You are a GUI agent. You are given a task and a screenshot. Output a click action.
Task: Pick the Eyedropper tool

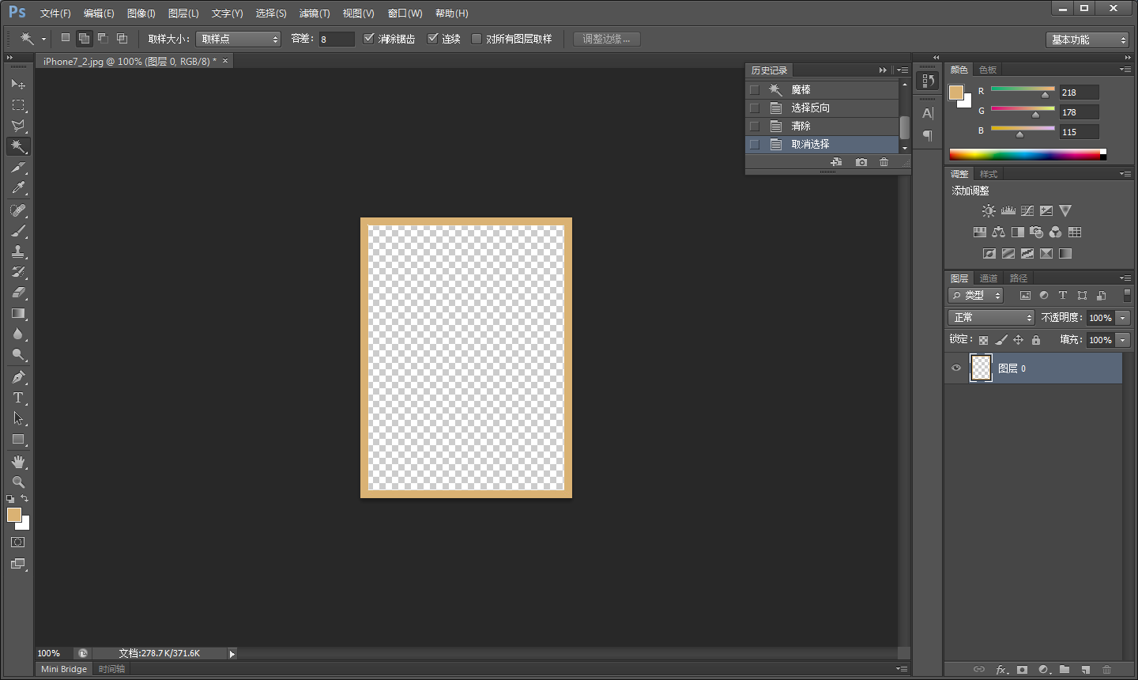[x=18, y=188]
